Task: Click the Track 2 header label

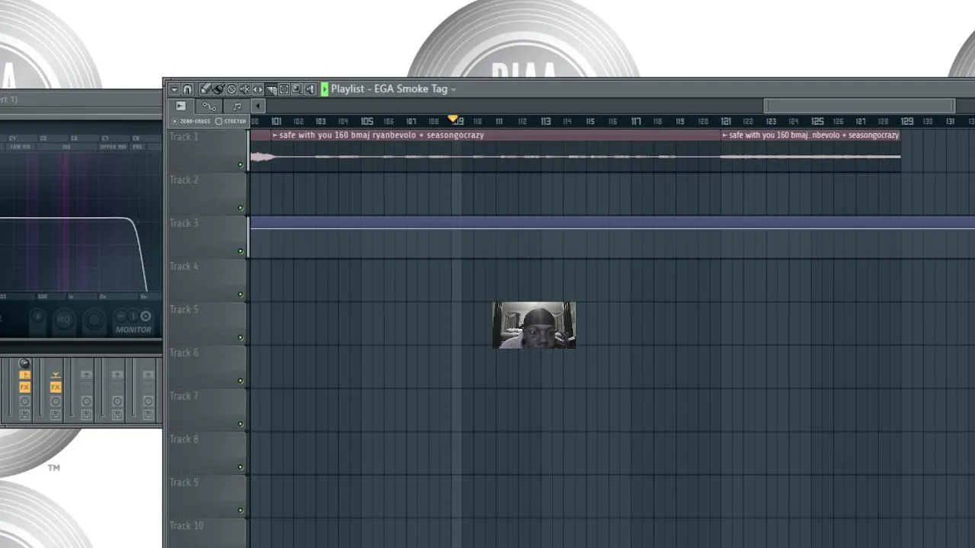Action: pyautogui.click(x=184, y=180)
